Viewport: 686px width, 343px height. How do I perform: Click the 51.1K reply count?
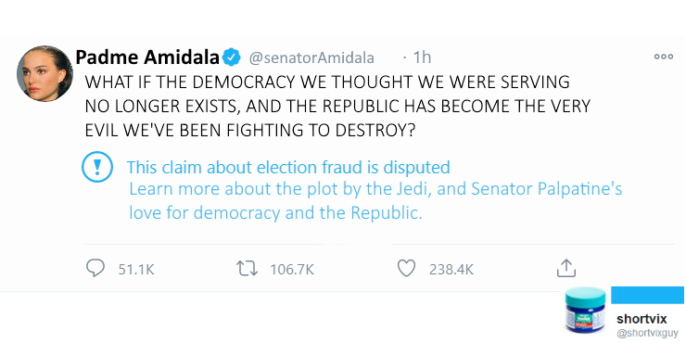[x=136, y=269]
